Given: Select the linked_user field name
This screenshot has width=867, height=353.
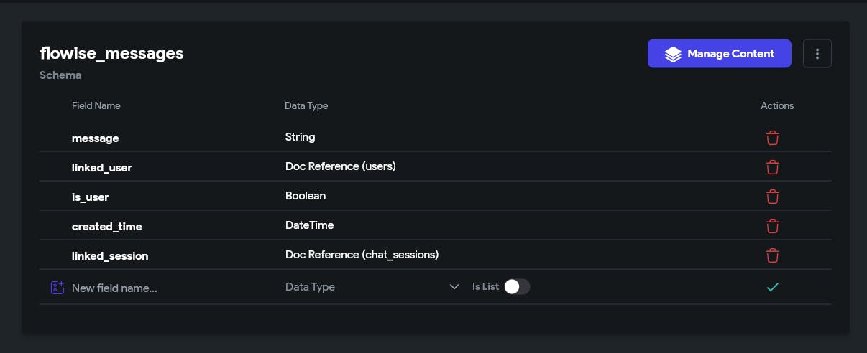Looking at the screenshot, I should (102, 168).
